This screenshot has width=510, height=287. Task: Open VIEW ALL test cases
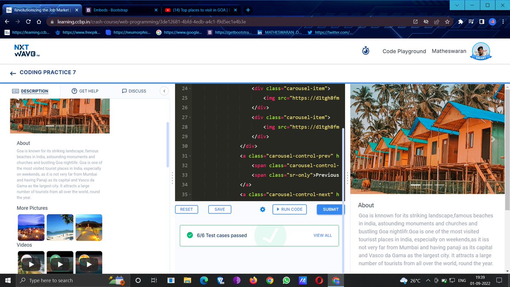point(323,235)
